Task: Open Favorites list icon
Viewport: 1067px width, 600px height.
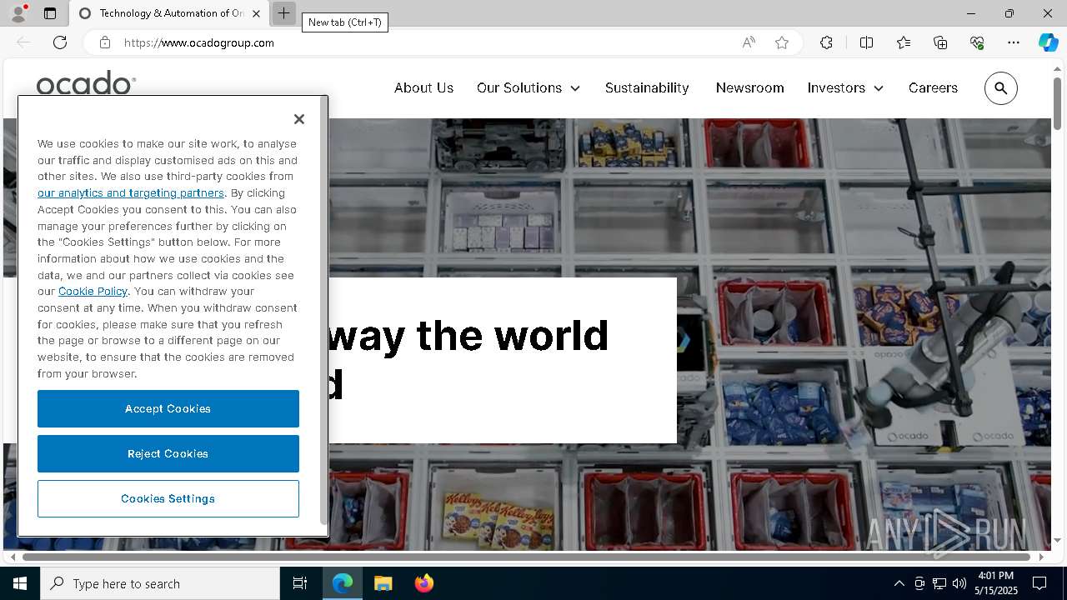Action: (904, 42)
